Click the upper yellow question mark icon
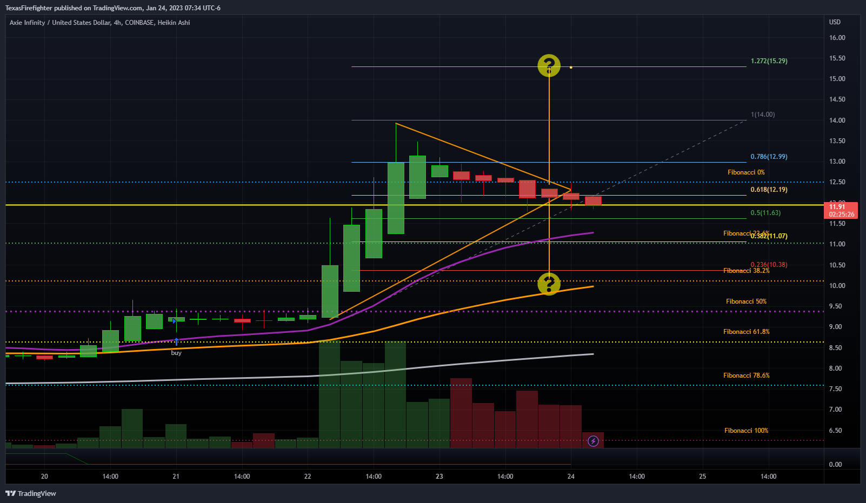This screenshot has height=503, width=866. 549,65
